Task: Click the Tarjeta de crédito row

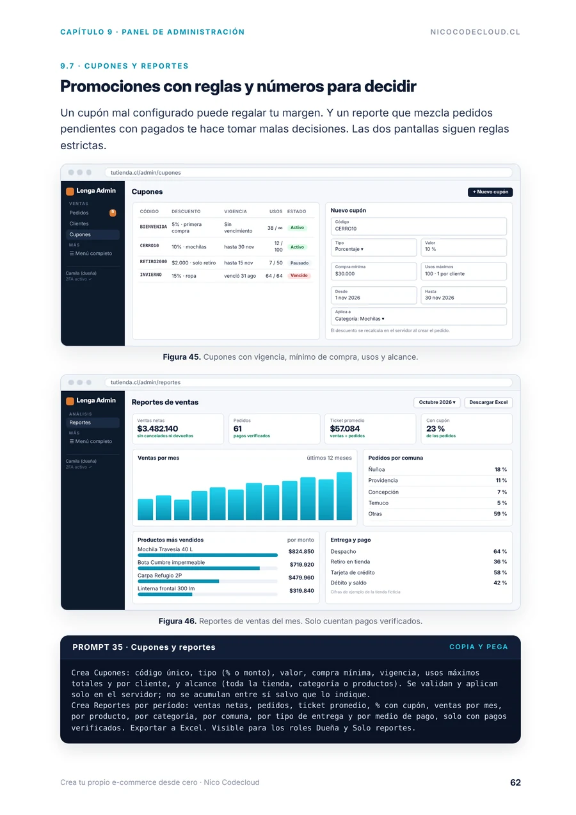Action: 419,572
